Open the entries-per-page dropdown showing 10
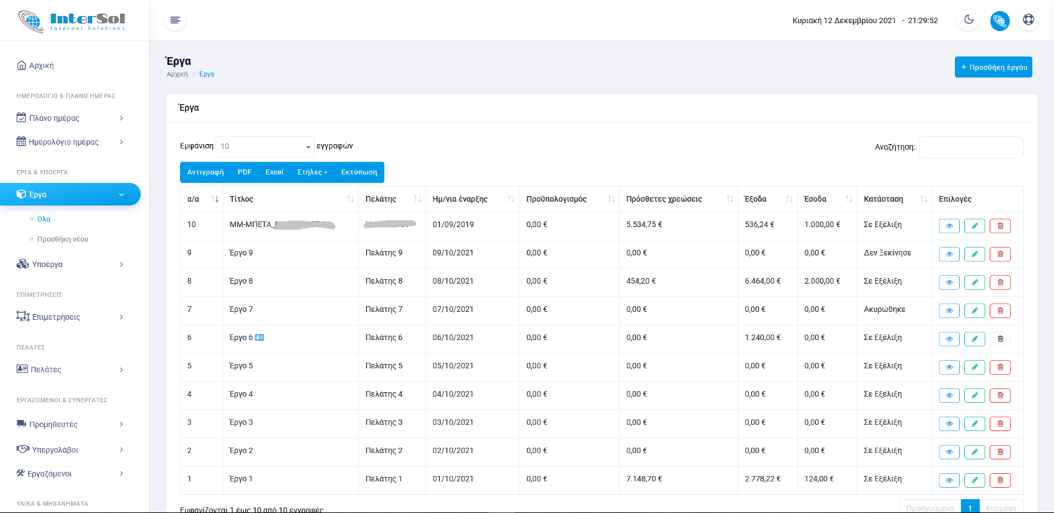1054x513 pixels. pyautogui.click(x=264, y=147)
